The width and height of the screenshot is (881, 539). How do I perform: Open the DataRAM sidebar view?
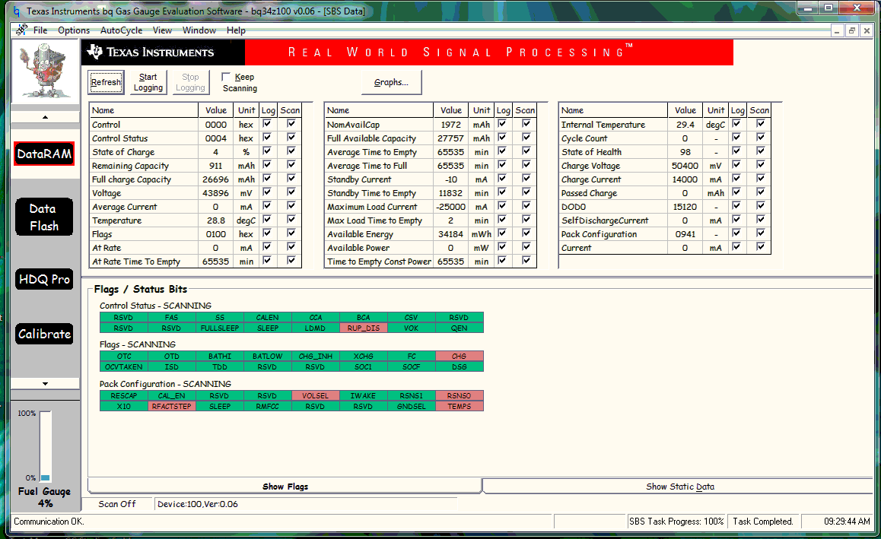coord(44,154)
